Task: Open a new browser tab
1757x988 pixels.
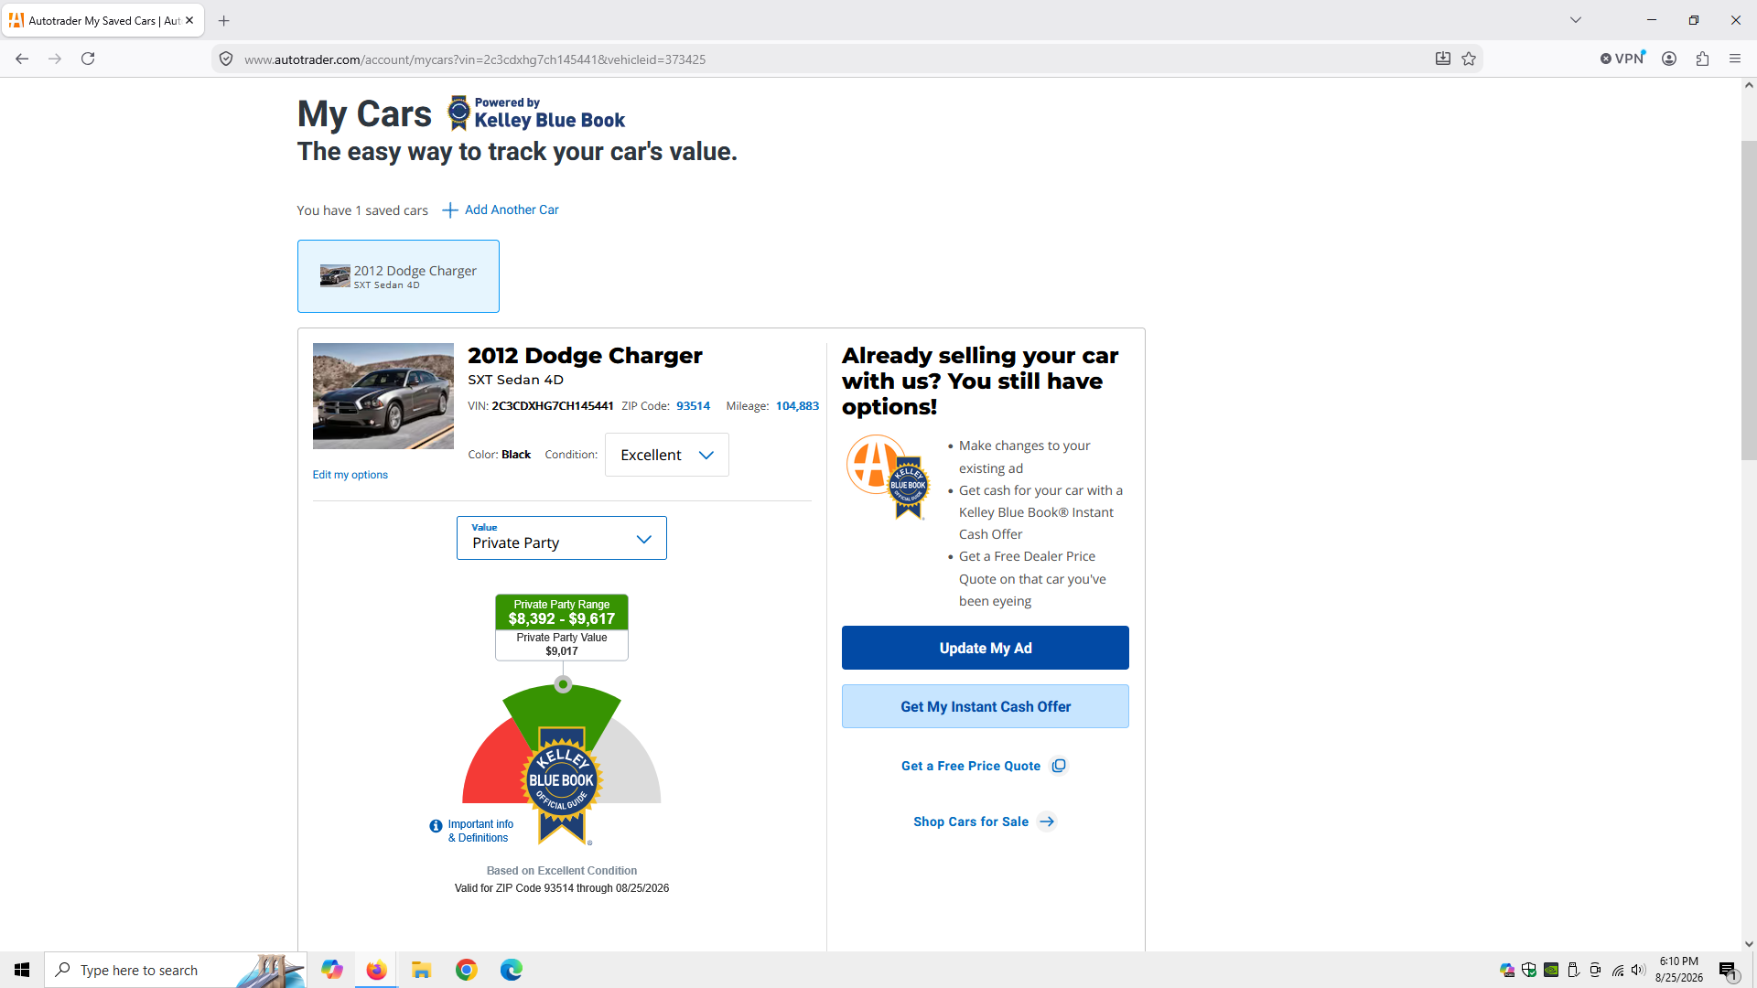Action: [x=223, y=20]
